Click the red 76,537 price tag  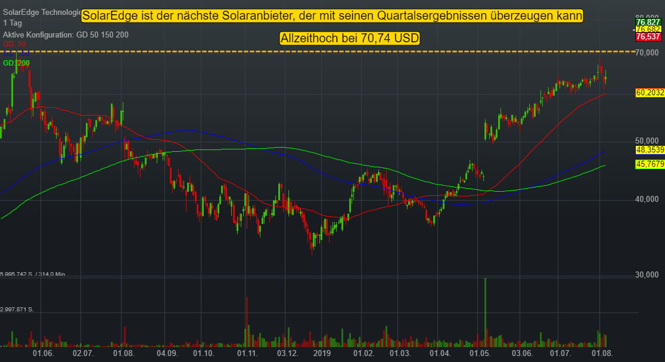[648, 37]
